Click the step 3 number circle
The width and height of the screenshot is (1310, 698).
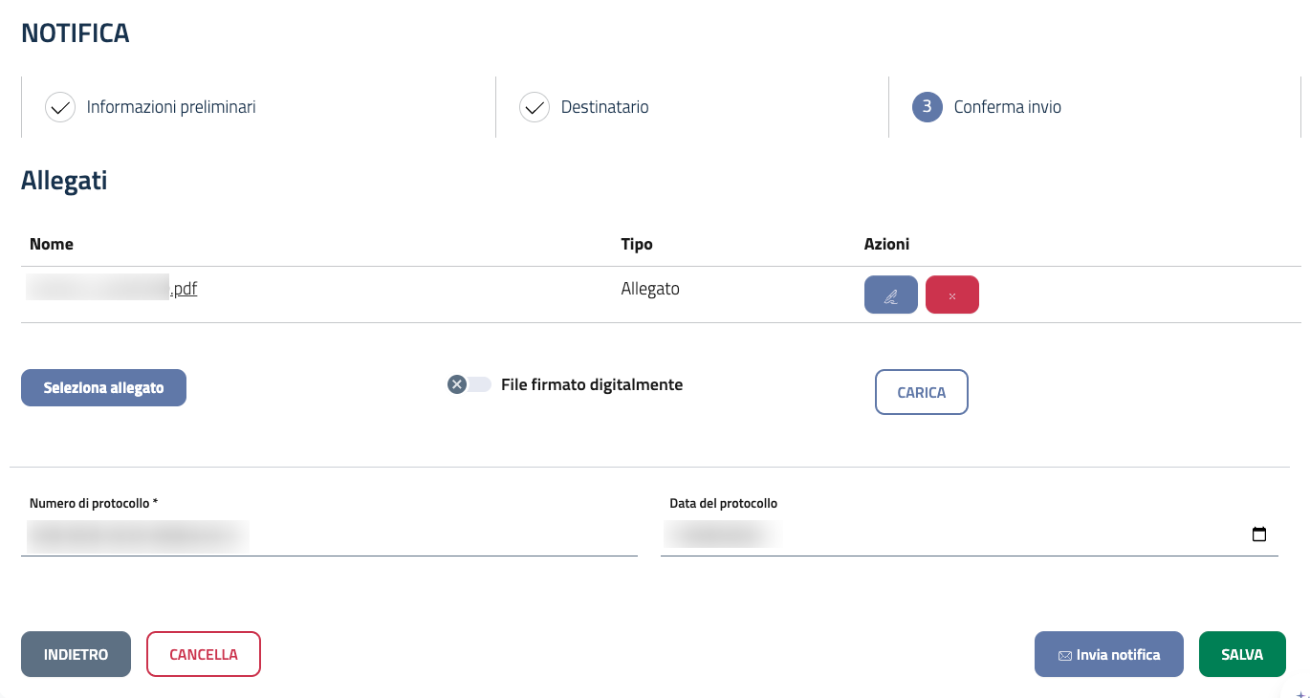[x=927, y=107]
